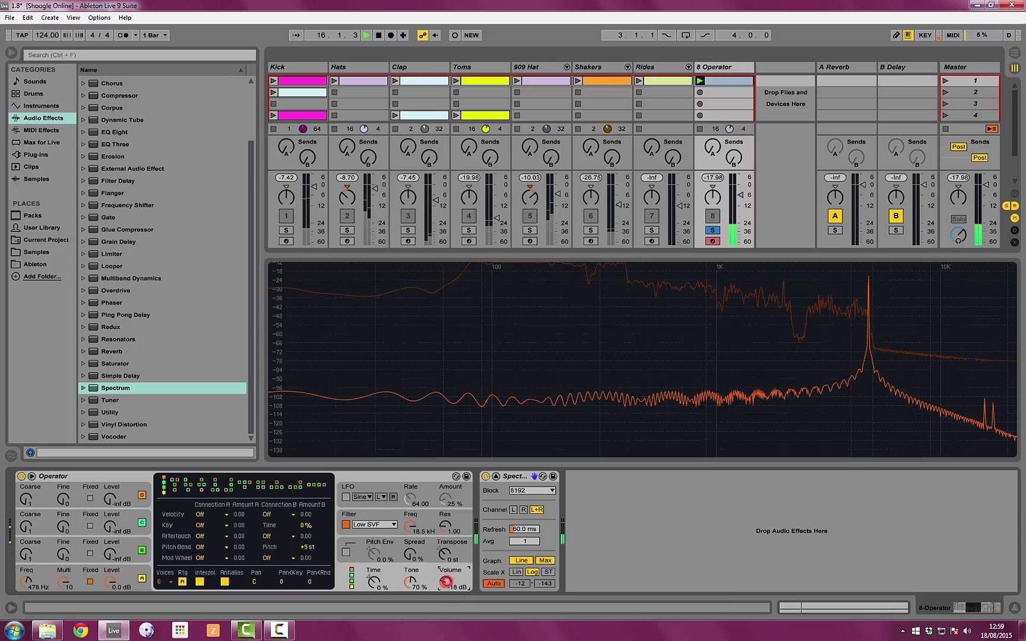The image size is (1026, 641).
Task: Toggle the MIDI map mode switch
Action: pos(953,35)
